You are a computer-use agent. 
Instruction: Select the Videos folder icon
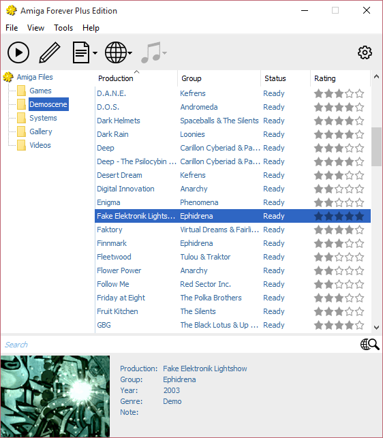(x=21, y=145)
